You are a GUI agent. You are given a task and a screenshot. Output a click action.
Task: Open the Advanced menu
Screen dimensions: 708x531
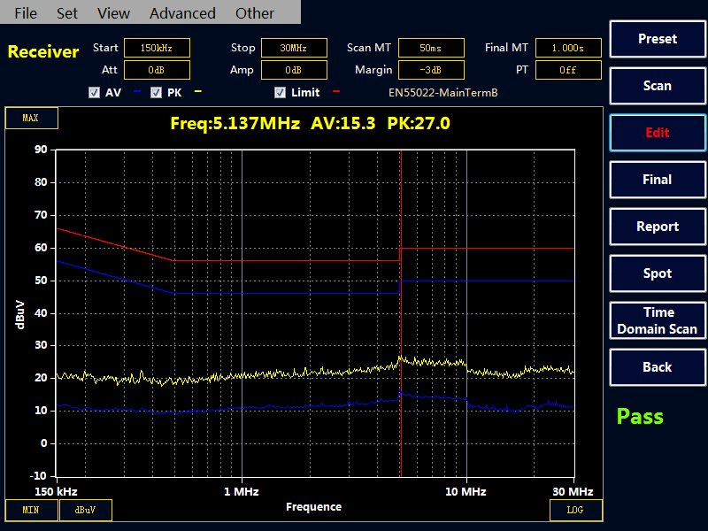click(x=182, y=13)
